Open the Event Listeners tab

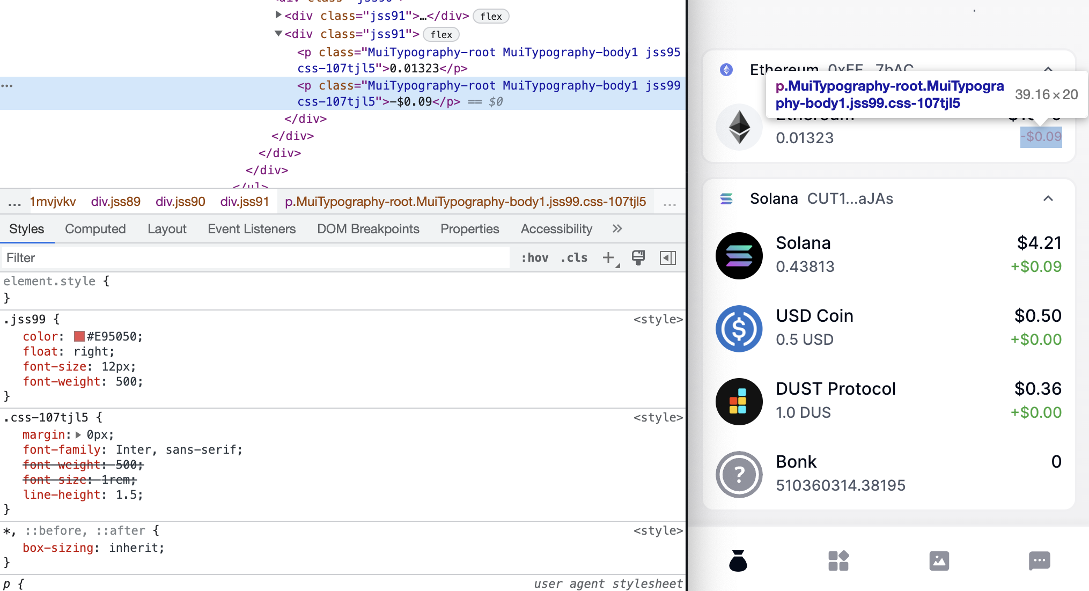pyautogui.click(x=252, y=229)
